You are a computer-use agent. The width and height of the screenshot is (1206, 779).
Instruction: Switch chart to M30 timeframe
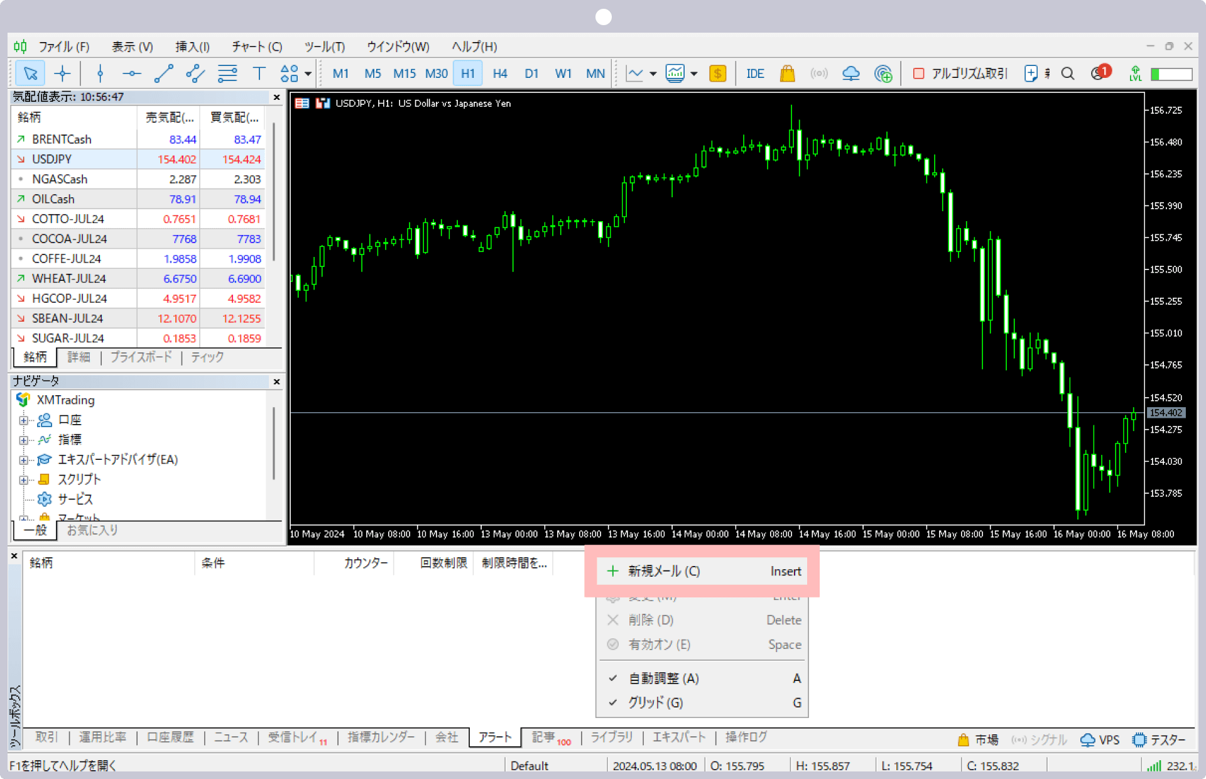click(436, 74)
